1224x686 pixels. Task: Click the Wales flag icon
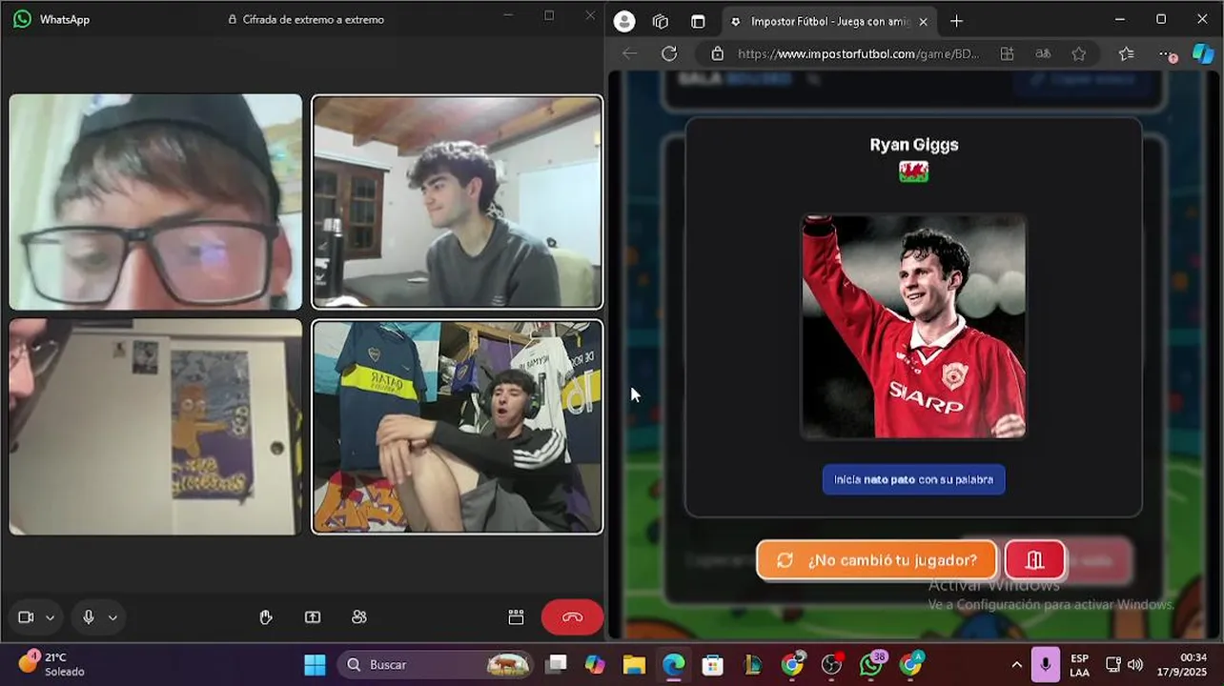[x=913, y=171]
